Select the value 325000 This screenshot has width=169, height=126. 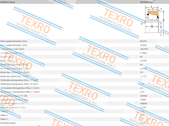coord(144,96)
